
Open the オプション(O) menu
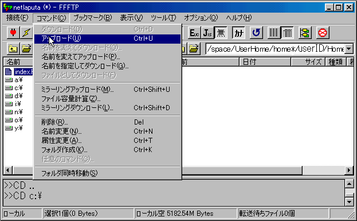(201, 18)
